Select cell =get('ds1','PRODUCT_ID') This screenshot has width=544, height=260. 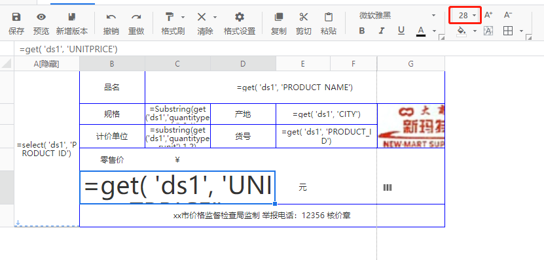tap(327, 137)
